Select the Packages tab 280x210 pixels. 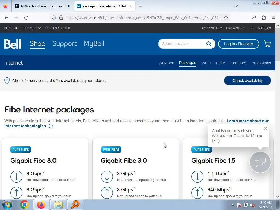[x=188, y=63]
